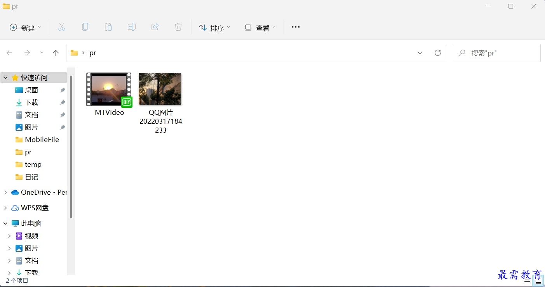The image size is (545, 287).
Task: Click the Copy icon in toolbar
Action: [85, 27]
